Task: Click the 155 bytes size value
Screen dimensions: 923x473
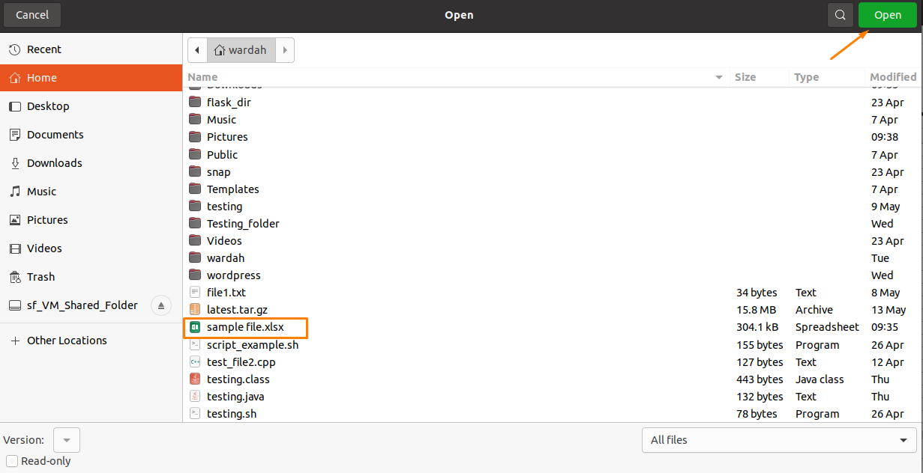Action: [x=760, y=345]
